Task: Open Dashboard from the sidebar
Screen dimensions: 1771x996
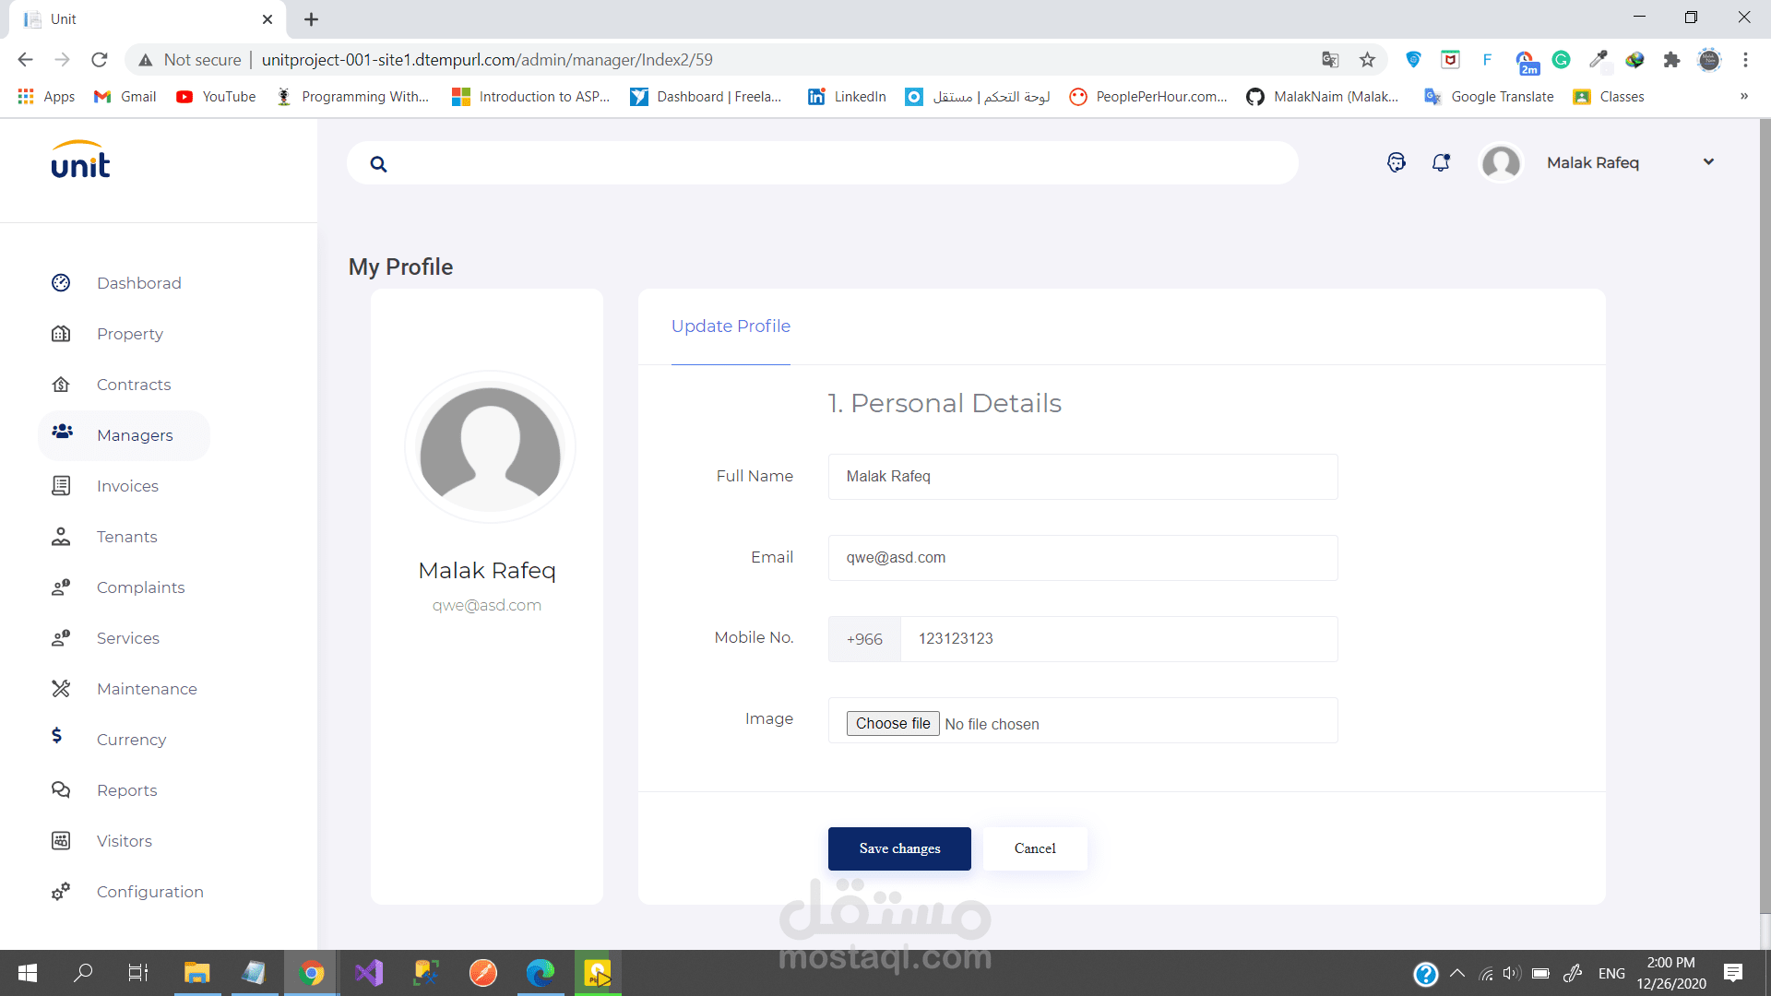Action: tap(138, 283)
